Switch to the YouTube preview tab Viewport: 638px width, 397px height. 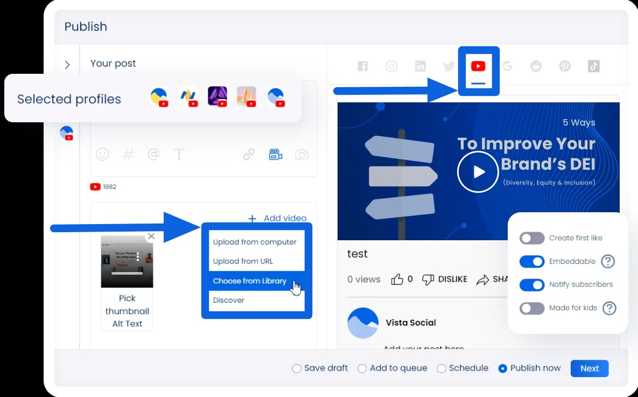[x=478, y=66]
